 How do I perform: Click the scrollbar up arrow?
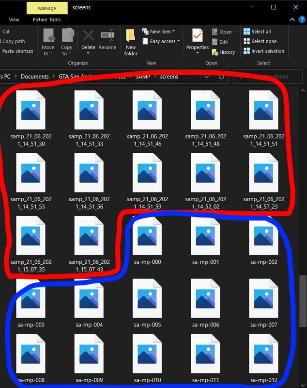(303, 91)
